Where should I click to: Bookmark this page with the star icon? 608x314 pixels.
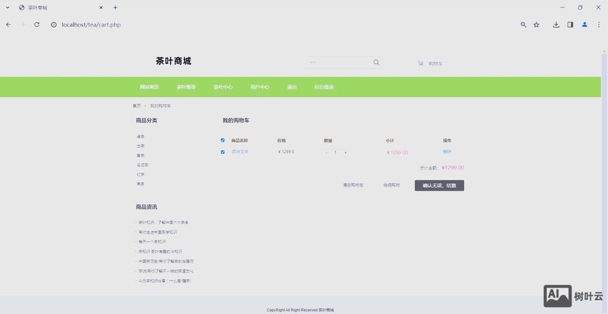pyautogui.click(x=536, y=24)
